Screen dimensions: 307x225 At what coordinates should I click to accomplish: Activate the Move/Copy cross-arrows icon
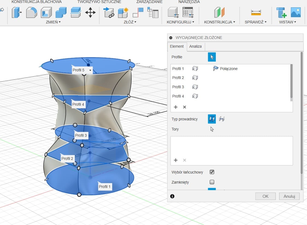tap(90, 13)
